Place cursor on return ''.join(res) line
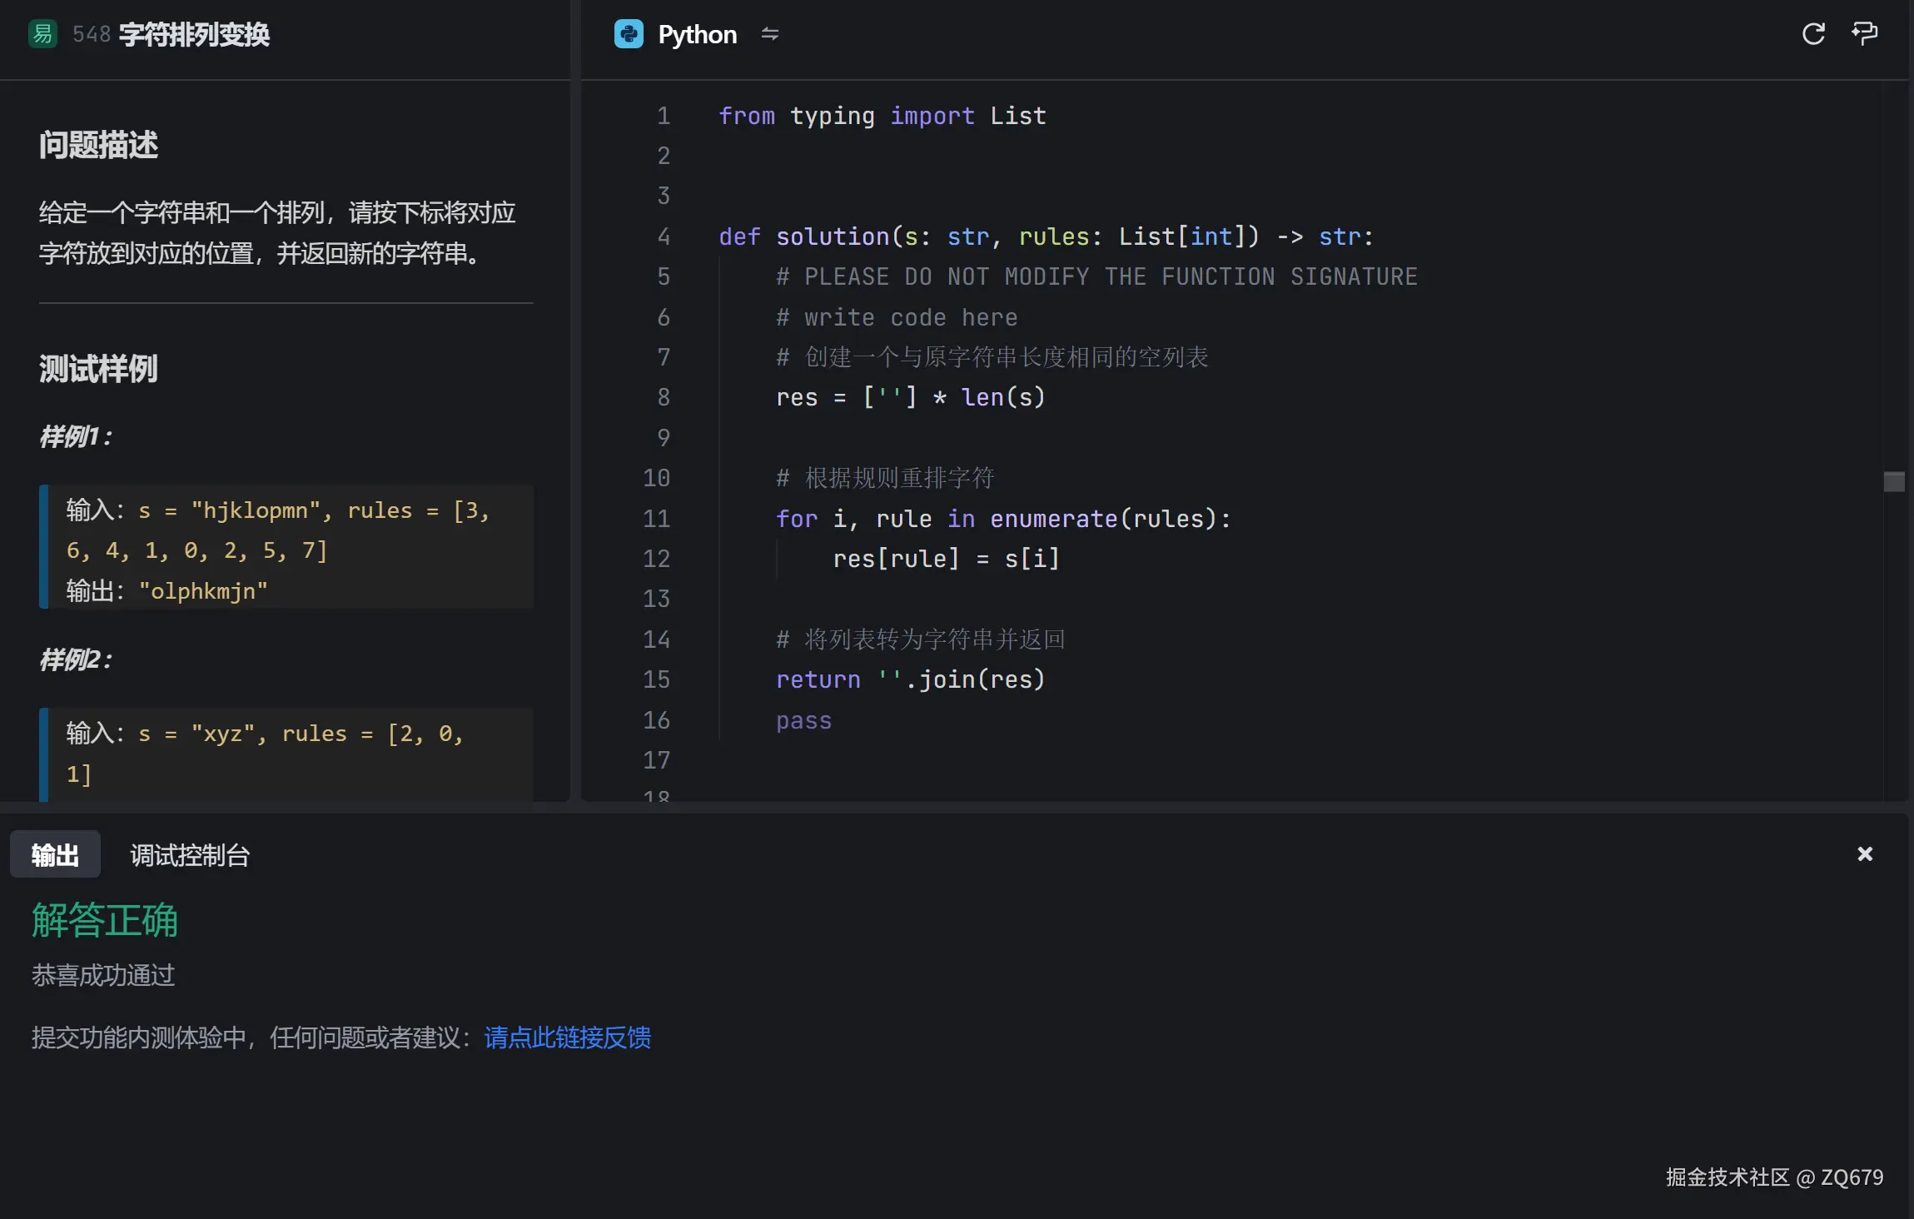The width and height of the screenshot is (1914, 1219). pos(909,679)
